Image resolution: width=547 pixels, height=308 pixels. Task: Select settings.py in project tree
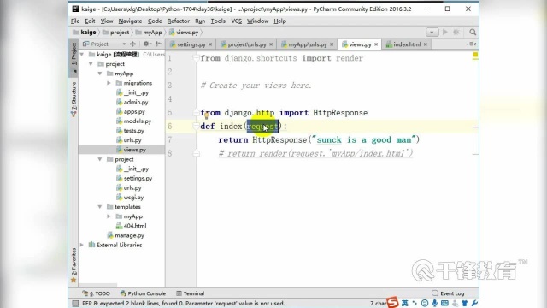click(138, 178)
